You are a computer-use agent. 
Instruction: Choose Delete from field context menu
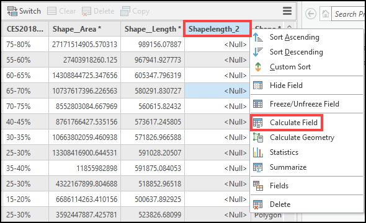click(x=306, y=204)
